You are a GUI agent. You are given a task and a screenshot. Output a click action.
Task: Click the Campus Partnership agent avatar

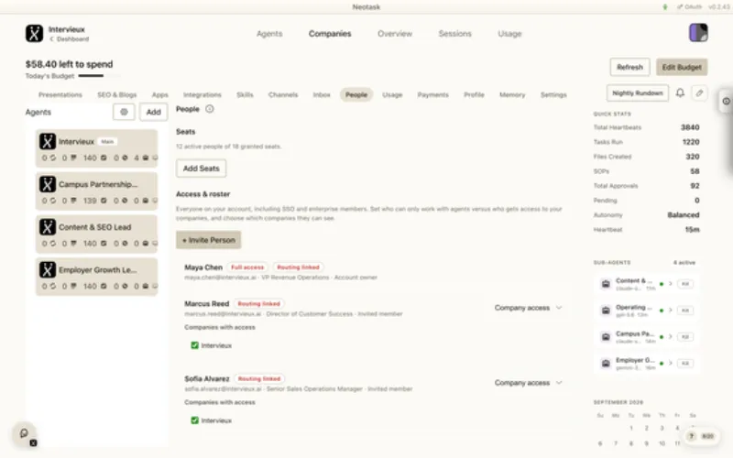coord(48,184)
